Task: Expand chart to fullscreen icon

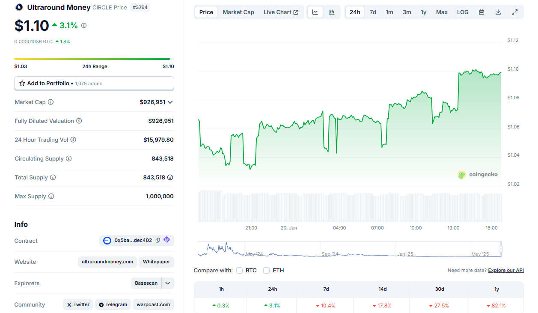Action: 515,12
